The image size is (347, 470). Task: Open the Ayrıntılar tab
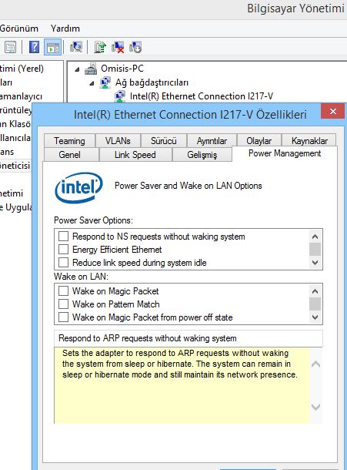[212, 140]
